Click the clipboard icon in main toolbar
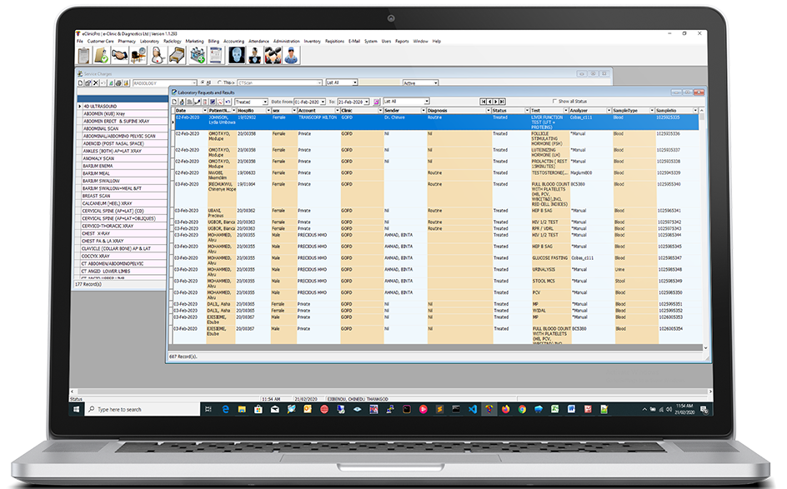Image resolution: width=787 pixels, height=489 pixels. click(x=85, y=55)
